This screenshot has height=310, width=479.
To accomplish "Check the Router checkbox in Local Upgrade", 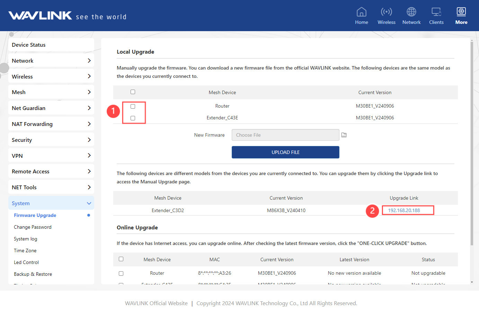I will [133, 106].
